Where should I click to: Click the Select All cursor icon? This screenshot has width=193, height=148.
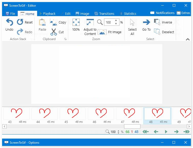pyautogui.click(x=132, y=22)
